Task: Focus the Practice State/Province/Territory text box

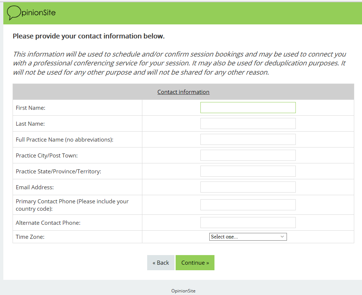Action: pyautogui.click(x=248, y=171)
